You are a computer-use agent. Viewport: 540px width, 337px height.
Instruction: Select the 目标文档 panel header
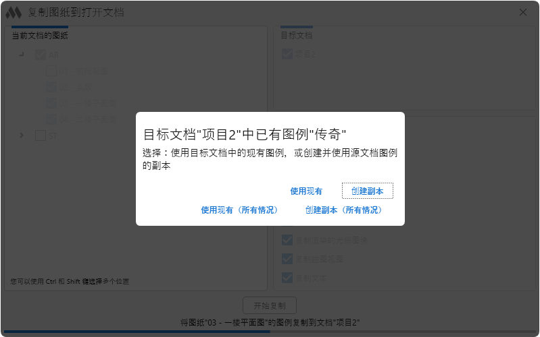(296, 36)
